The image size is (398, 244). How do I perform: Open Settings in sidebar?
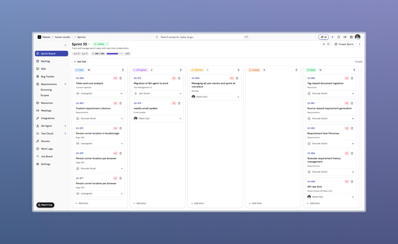click(51, 164)
